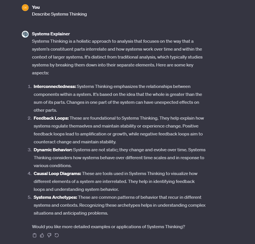Click the thumbs up icon

[x=42, y=235]
